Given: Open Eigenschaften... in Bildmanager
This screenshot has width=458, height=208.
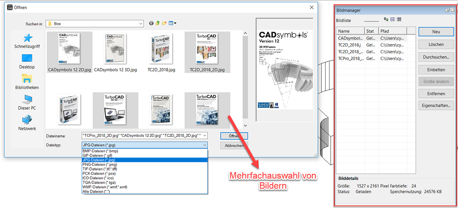Looking at the screenshot, I should point(436,106).
